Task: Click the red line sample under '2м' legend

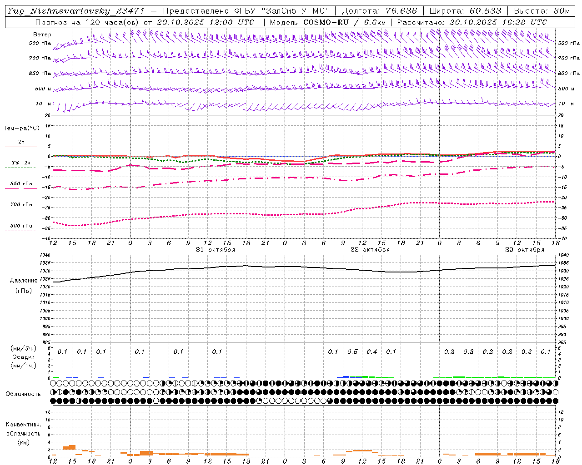Action: tap(21, 147)
